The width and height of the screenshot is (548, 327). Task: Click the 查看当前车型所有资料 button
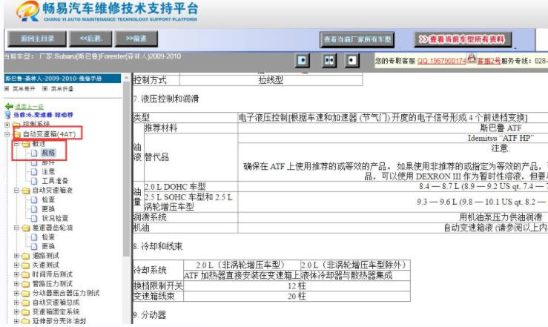(x=463, y=39)
